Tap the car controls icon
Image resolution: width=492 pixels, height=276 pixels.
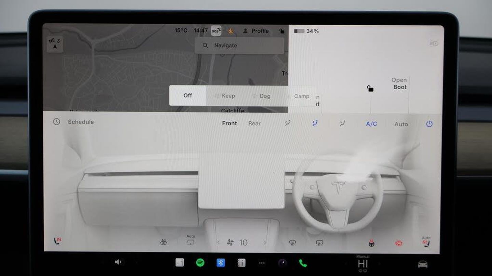(423, 264)
